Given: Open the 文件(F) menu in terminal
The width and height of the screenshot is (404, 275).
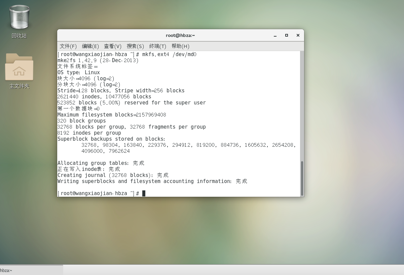Looking at the screenshot, I should click(68, 46).
